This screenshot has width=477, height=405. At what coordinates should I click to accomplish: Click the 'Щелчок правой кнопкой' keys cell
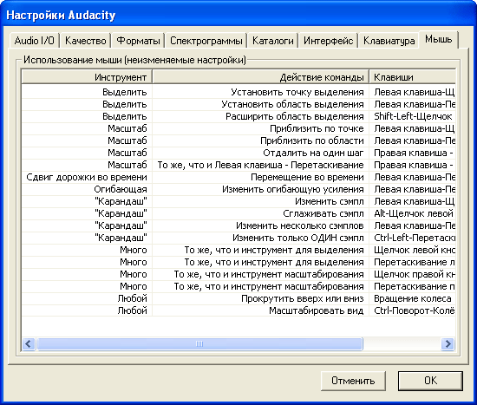412,274
